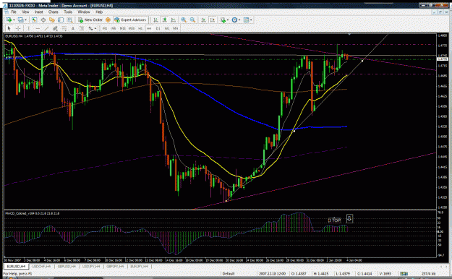Image resolution: width=452 pixels, height=279 pixels.
Task: Open the Periods clock icon
Action: coord(234,20)
